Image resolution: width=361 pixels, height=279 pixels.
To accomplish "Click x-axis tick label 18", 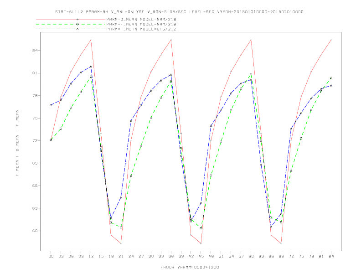I will [111, 256].
